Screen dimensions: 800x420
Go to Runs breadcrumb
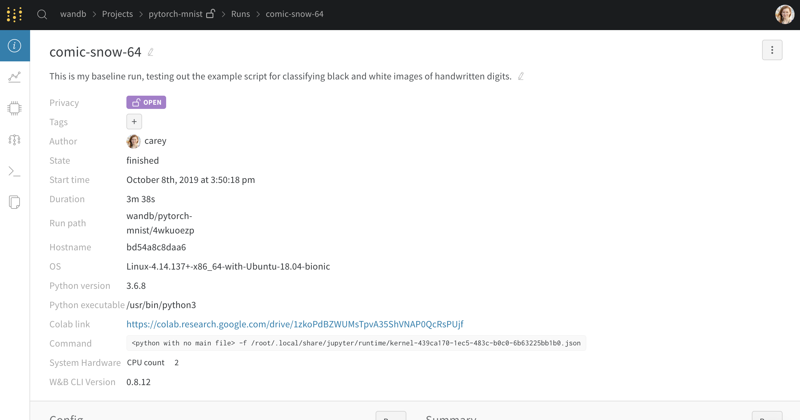(240, 14)
